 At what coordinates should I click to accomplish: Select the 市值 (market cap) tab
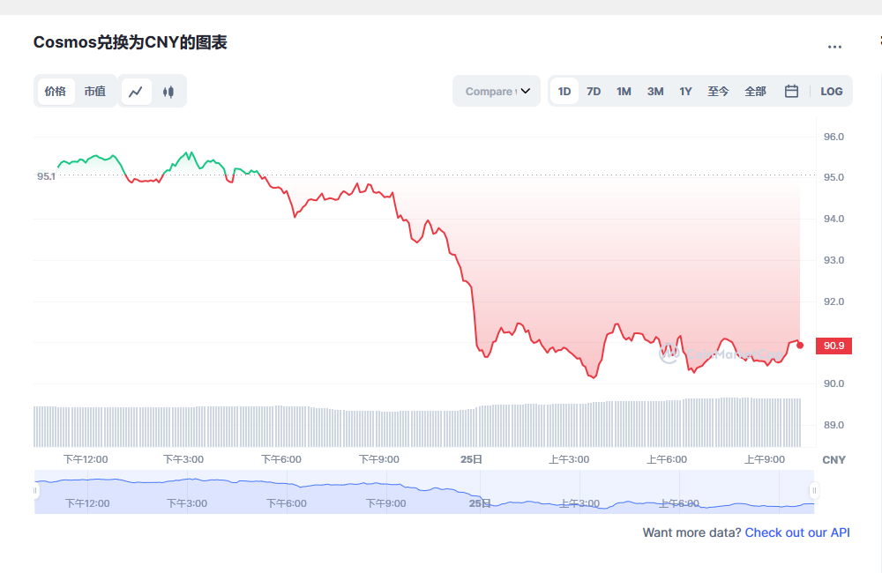point(95,91)
